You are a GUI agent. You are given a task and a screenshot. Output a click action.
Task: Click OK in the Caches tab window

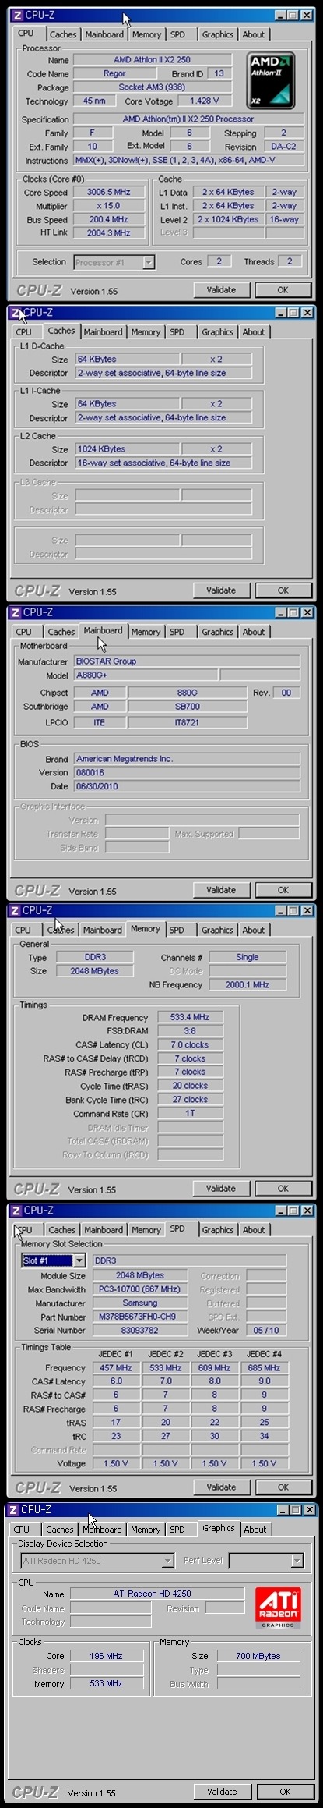pos(283,590)
